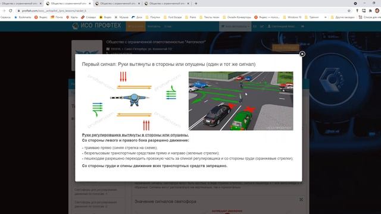This screenshot has width=381, height=214.
Task: Click the 3D intersection illustration
Action: [241, 101]
